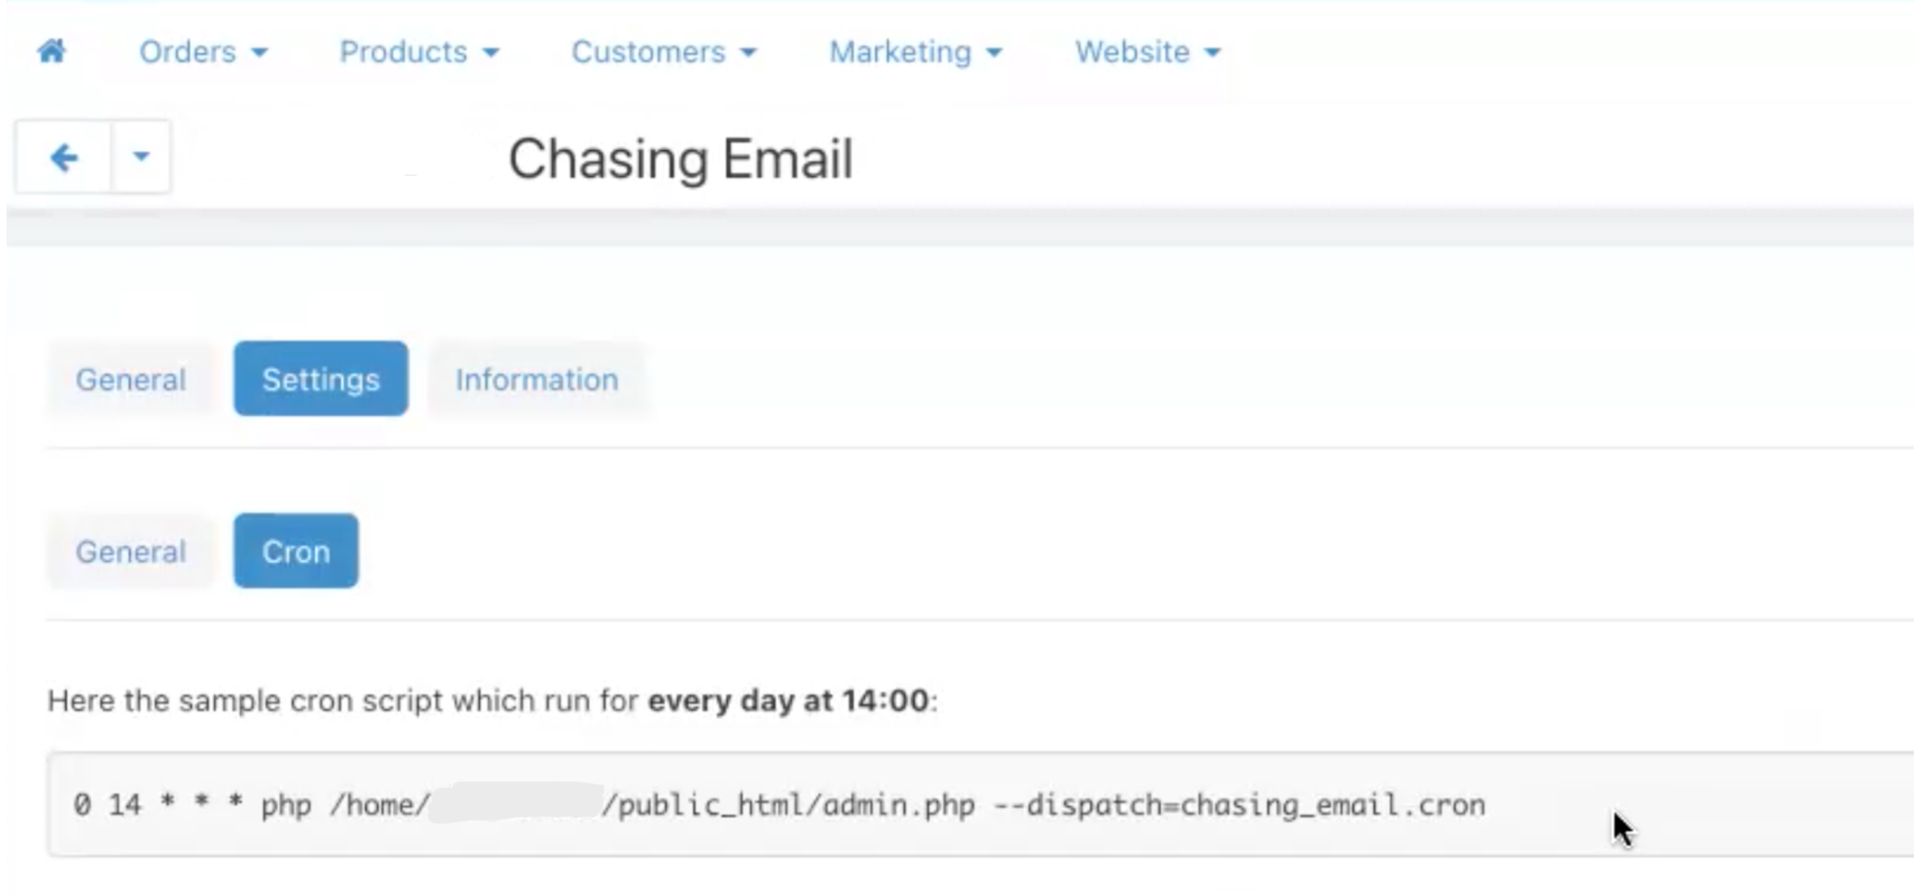Click the back arrow button
The width and height of the screenshot is (1921, 896).
(64, 157)
